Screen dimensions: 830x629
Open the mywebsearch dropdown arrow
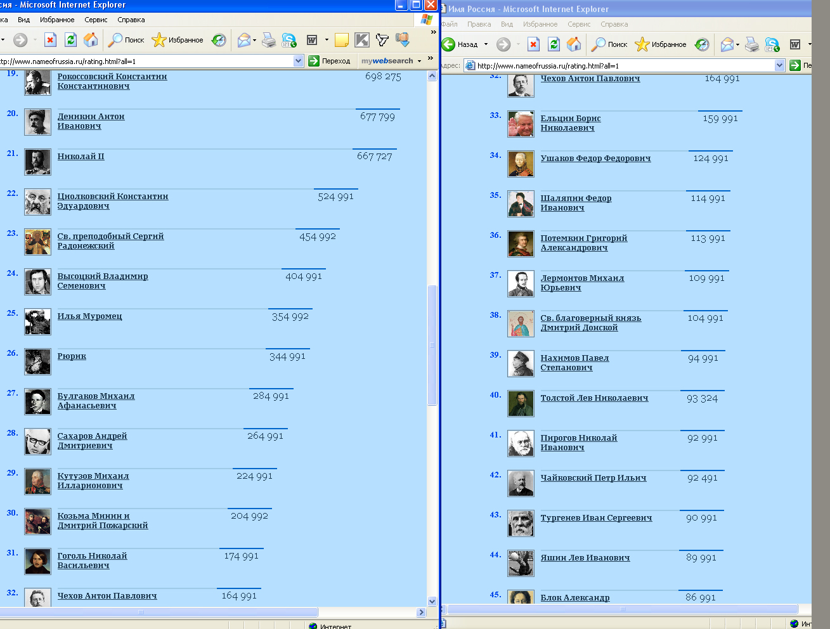[419, 62]
